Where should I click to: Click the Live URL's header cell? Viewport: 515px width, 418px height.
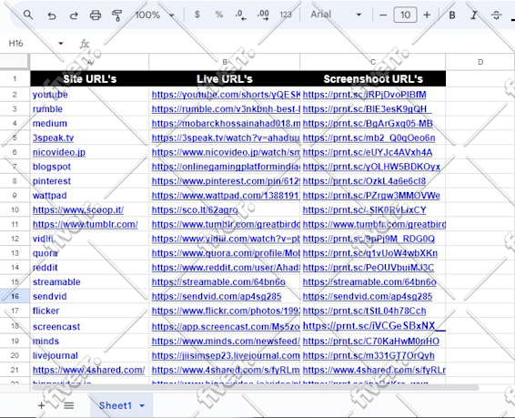[x=225, y=78]
